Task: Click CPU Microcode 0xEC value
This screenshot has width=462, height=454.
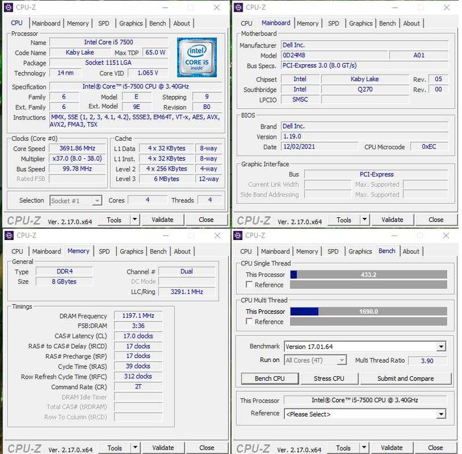Action: [429, 147]
